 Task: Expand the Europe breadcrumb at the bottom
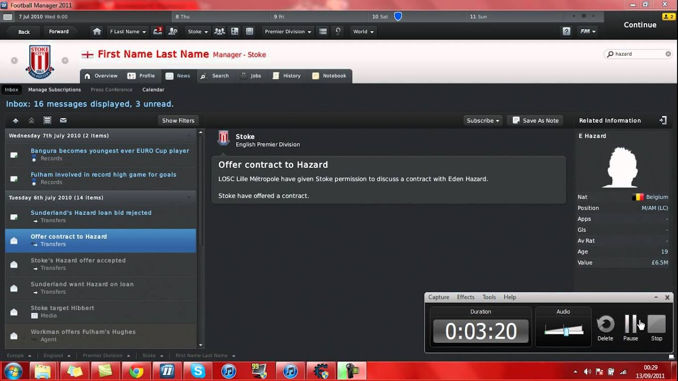click(x=19, y=356)
